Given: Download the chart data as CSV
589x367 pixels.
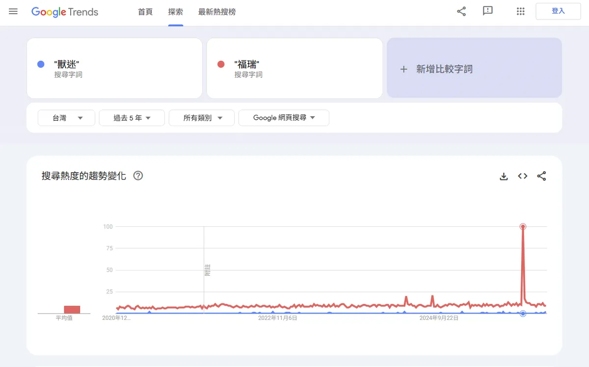Looking at the screenshot, I should (504, 176).
